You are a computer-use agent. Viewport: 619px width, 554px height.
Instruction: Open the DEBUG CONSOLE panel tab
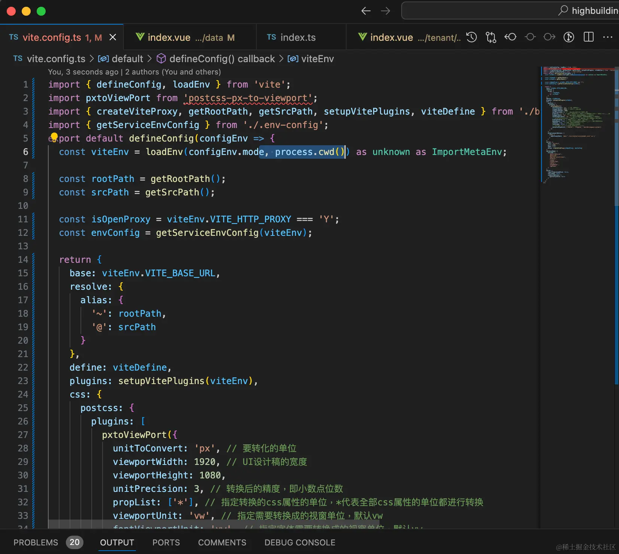(x=300, y=542)
